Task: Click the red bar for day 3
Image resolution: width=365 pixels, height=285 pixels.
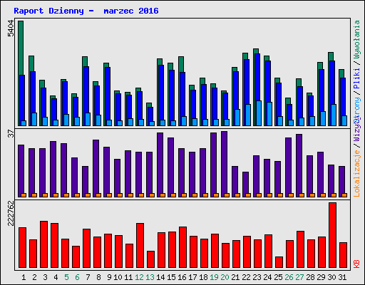Action: (43, 244)
